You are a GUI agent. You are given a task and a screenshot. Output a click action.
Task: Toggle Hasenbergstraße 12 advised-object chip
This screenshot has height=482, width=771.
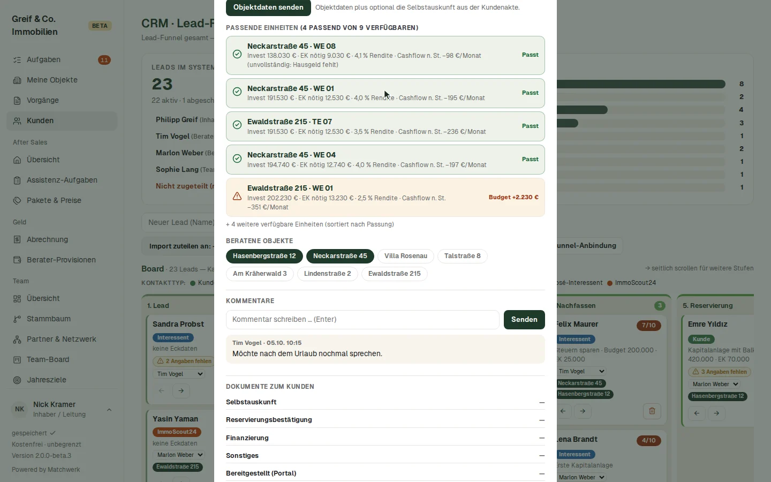(264, 256)
